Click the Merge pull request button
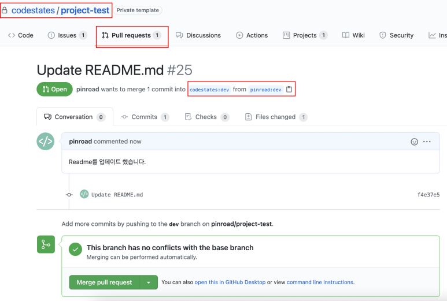Screen dimensions: 447x301 104,282
